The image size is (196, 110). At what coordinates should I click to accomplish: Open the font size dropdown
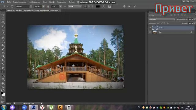pyautogui.click(x=61, y=6)
